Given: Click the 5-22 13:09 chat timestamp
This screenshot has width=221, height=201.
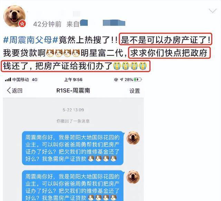Looking at the screenshot, I should 73,110.
